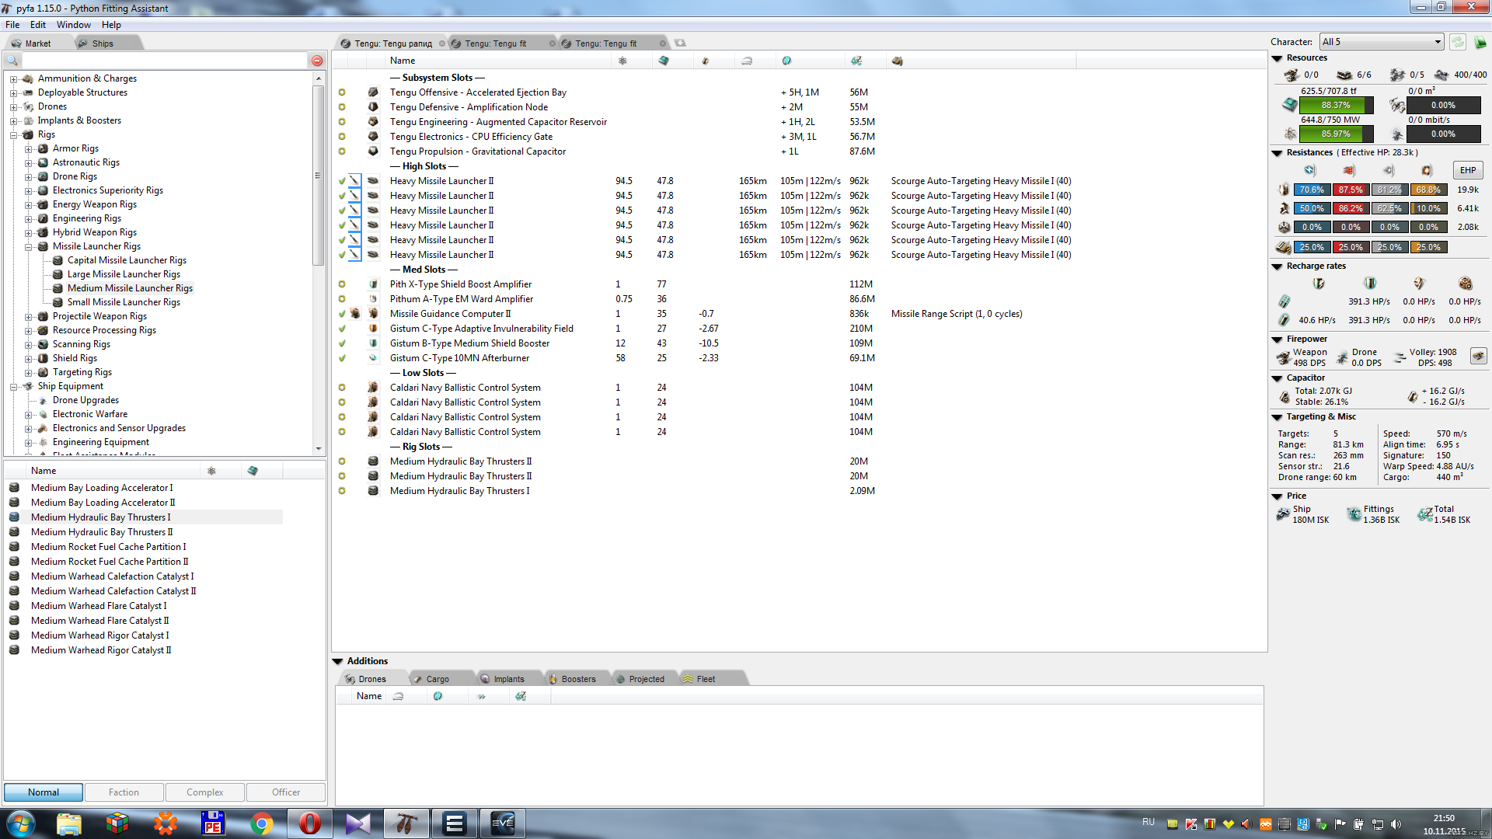Click the explosive resistance column icon
This screenshot has height=839, width=1492.
coord(1427,171)
